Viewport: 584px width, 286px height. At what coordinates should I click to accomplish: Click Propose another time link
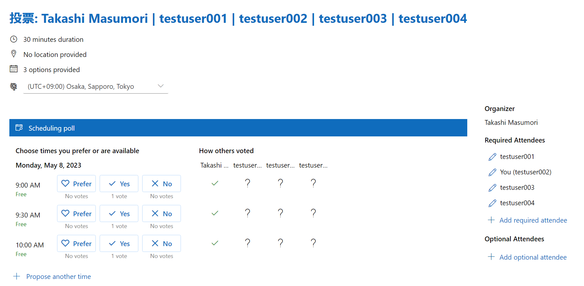click(58, 277)
